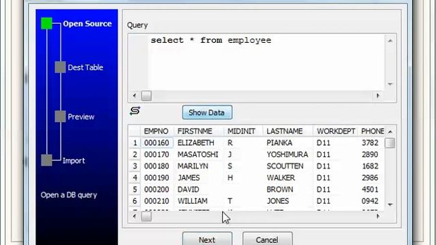Click data grid scroll left arrow
Viewport: 436px width, 245px height.
tap(135, 216)
